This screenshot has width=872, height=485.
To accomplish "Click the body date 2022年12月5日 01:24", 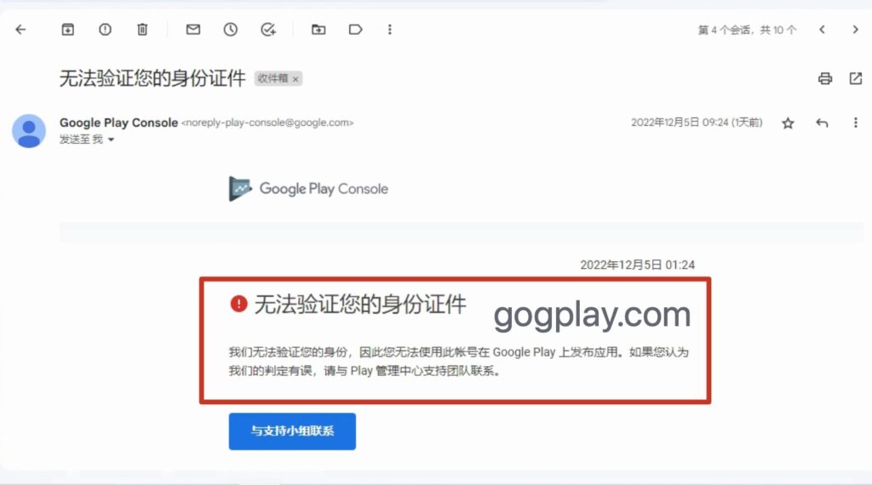I will coord(637,265).
